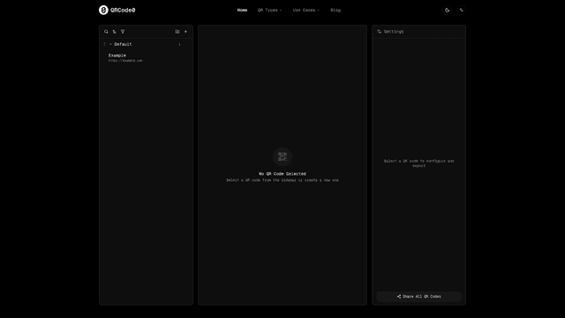The width and height of the screenshot is (565, 318).
Task: Select the Example QR code entry
Action: click(146, 57)
